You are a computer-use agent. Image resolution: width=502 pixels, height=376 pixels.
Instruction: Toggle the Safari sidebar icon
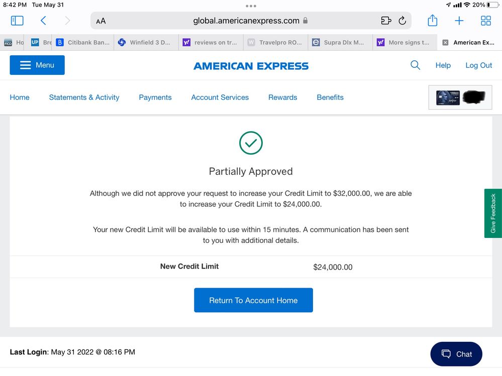pos(17,21)
